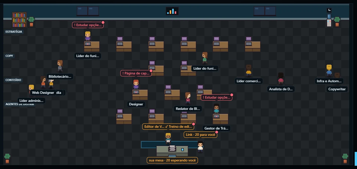Select the Analista de D... character in red shirt
Screen dimensions: 357x169
[281, 78]
